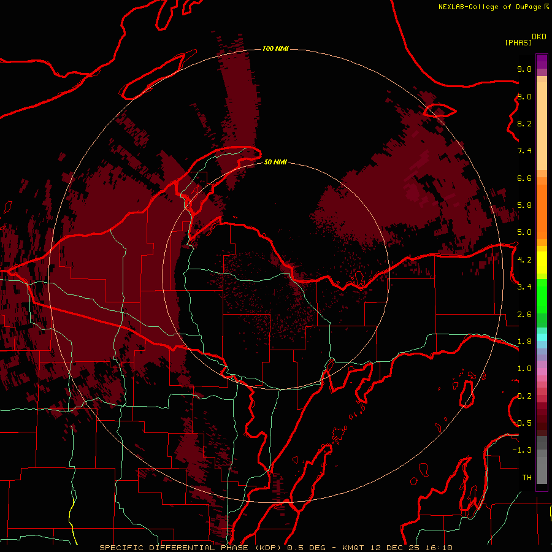Select the 1.0 legend value
The width and height of the screenshot is (552, 552).
[524, 369]
